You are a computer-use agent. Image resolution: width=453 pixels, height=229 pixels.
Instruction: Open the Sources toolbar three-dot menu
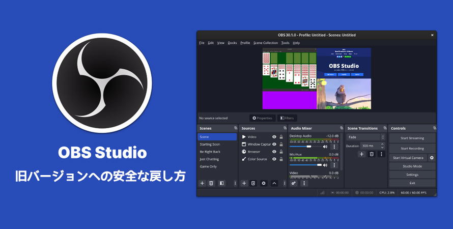285,183
